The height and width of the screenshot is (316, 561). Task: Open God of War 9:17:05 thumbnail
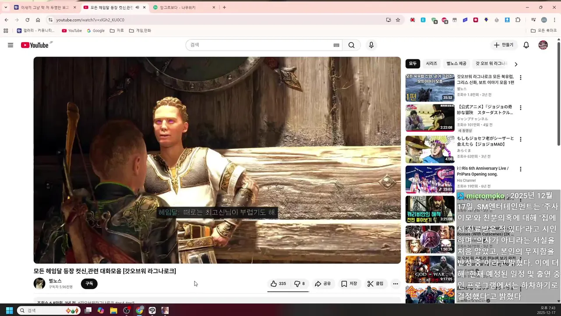coord(430,269)
